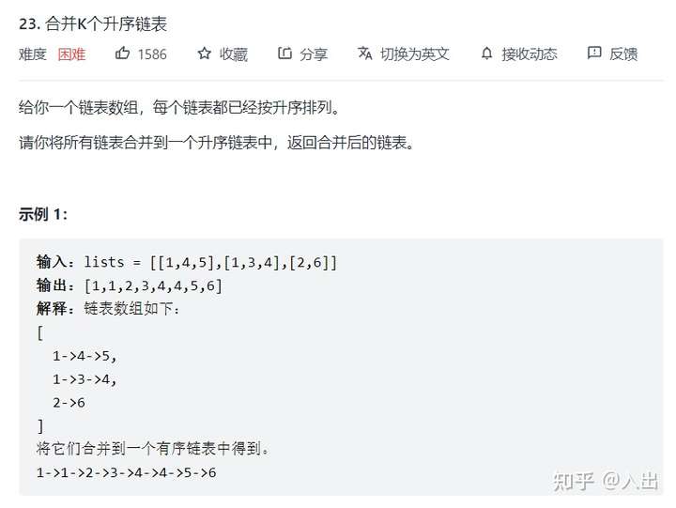Click the output array line

[130, 285]
